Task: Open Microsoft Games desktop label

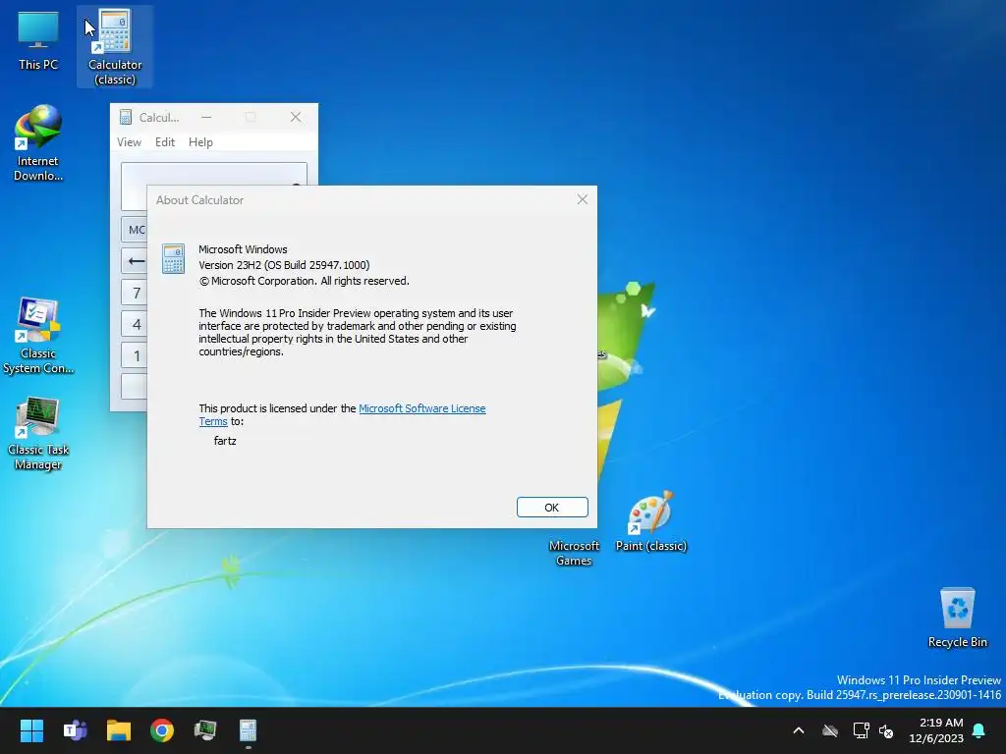Action: point(574,553)
